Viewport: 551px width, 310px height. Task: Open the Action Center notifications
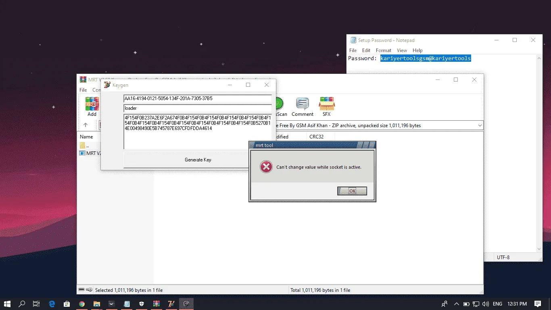coord(538,304)
